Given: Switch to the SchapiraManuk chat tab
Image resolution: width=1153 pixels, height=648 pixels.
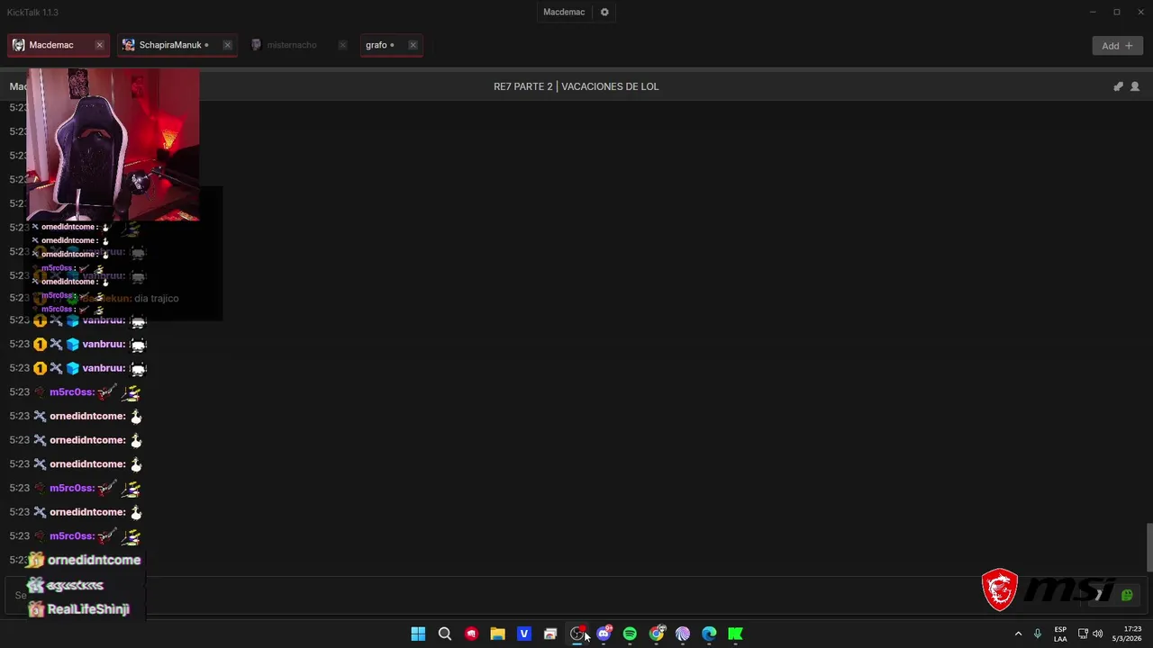Looking at the screenshot, I should [177, 45].
